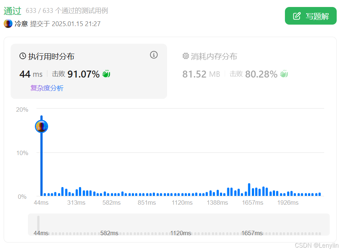Click the tallest bar near 1657ms
The height and width of the screenshot is (251, 340).
click(x=249, y=190)
